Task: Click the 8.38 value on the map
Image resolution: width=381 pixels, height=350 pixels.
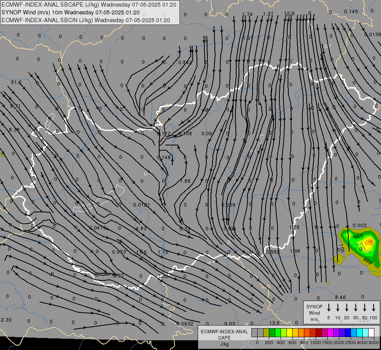Action: point(14,129)
